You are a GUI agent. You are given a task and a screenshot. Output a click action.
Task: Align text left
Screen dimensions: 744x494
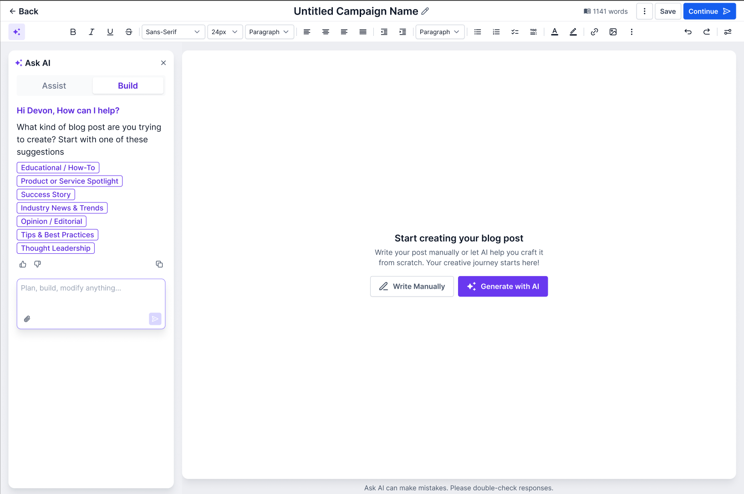click(307, 32)
